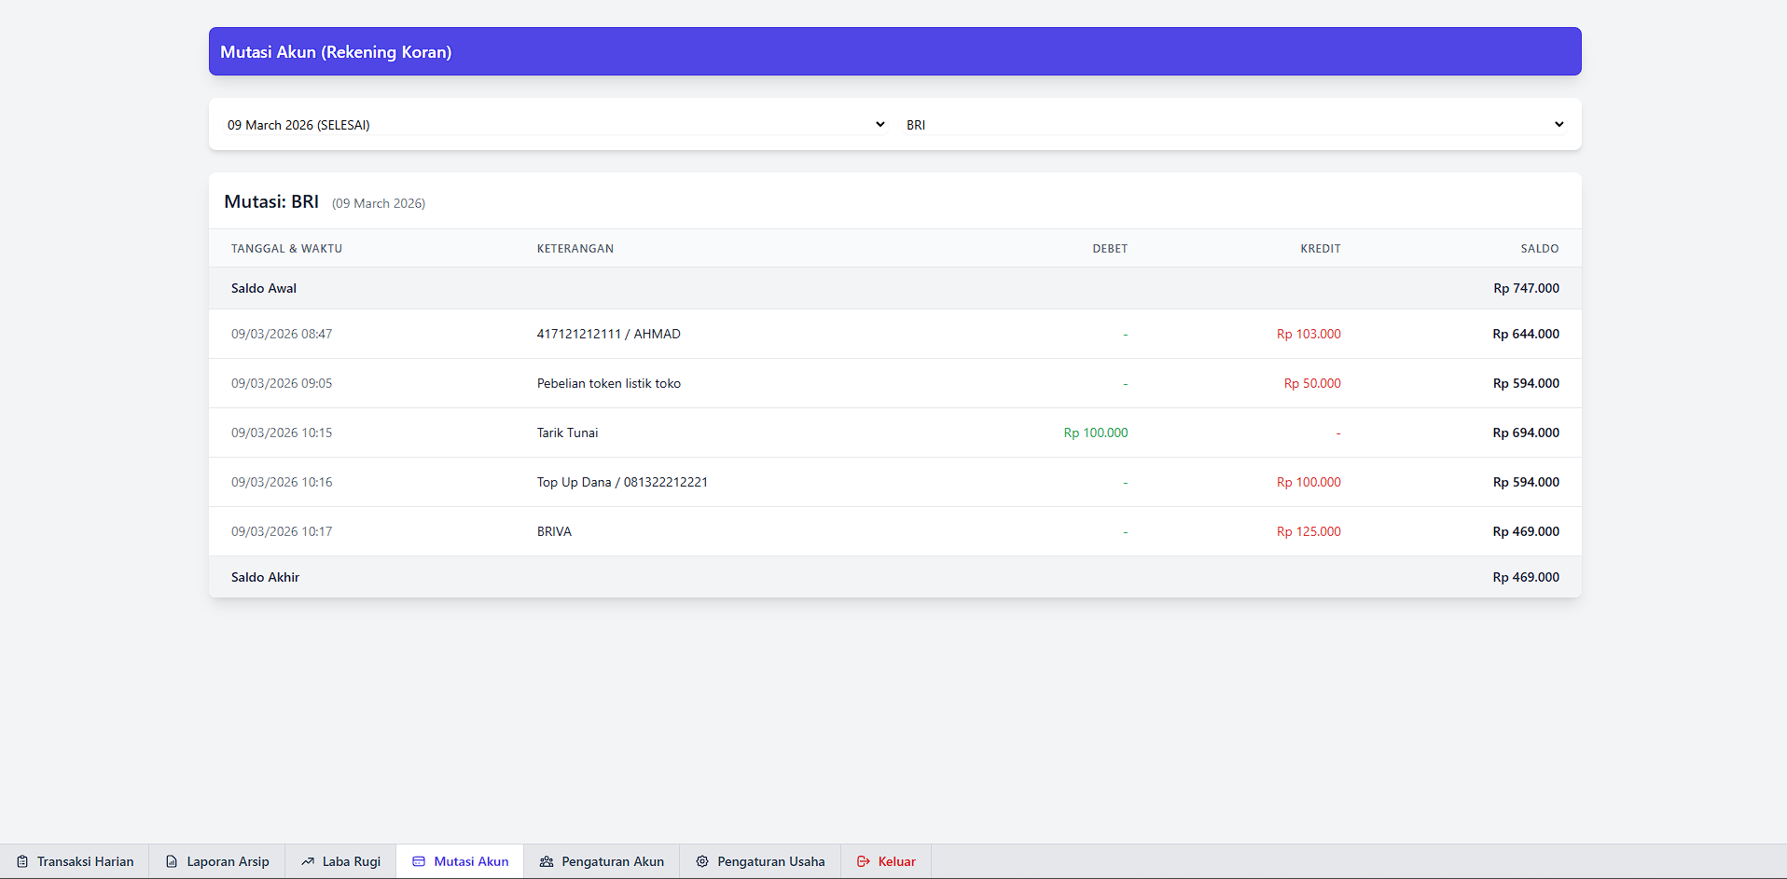This screenshot has height=879, width=1787.
Task: Click the gear icon beside Pengaturan Usaha
Action: [702, 861]
